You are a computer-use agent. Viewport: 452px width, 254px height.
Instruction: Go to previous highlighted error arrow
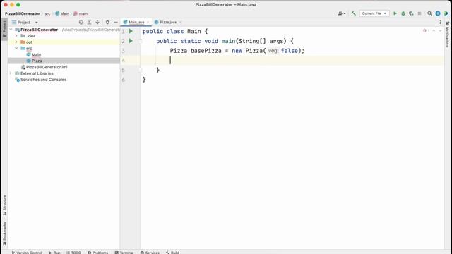pyautogui.click(x=434, y=30)
